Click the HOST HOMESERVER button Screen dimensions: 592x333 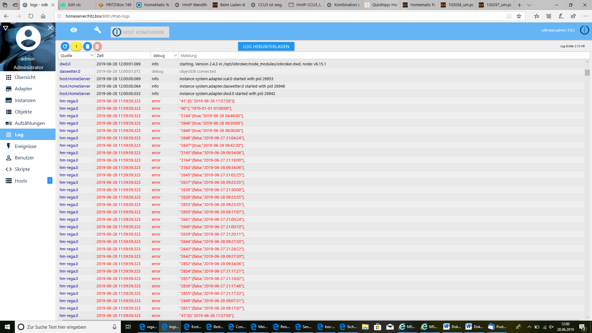pyautogui.click(x=140, y=32)
